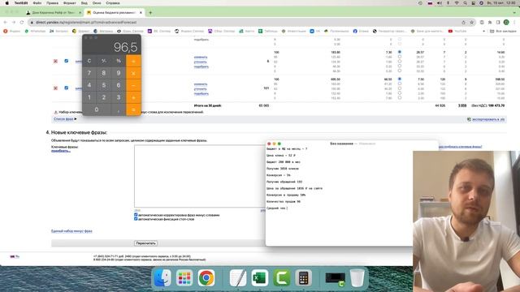The height and width of the screenshot is (292, 520).
Task: Open TextEdit from the Dock
Action: (x=238, y=277)
